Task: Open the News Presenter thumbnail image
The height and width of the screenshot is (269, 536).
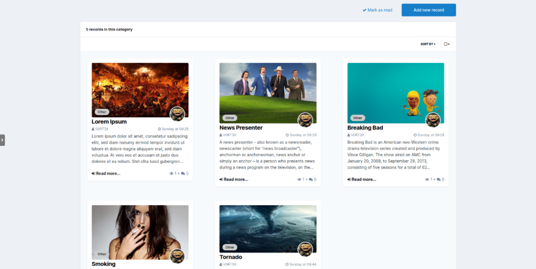Action: click(267, 93)
